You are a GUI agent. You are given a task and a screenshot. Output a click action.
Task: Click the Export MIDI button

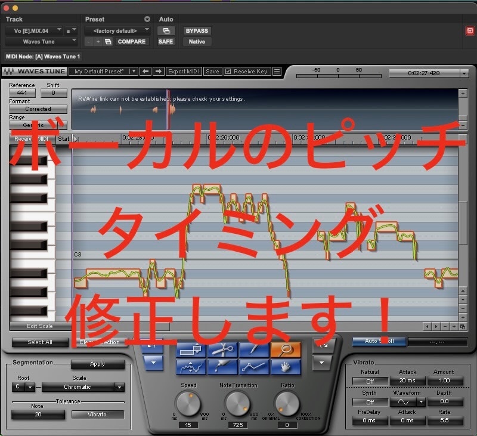coord(184,71)
